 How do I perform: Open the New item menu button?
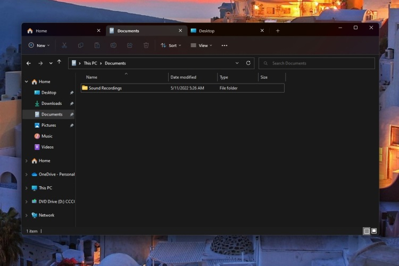pos(39,46)
